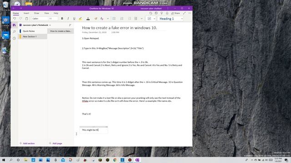The height and width of the screenshot is (163, 291).
Task: Open the Mail app on taskbar
Action: click(x=63, y=160)
